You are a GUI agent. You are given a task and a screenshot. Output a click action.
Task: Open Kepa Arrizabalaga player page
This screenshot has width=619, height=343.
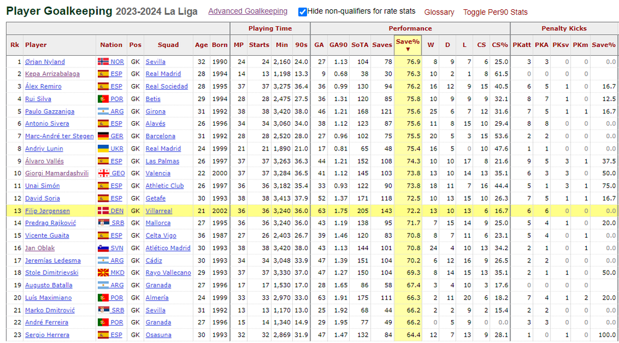pos(52,74)
